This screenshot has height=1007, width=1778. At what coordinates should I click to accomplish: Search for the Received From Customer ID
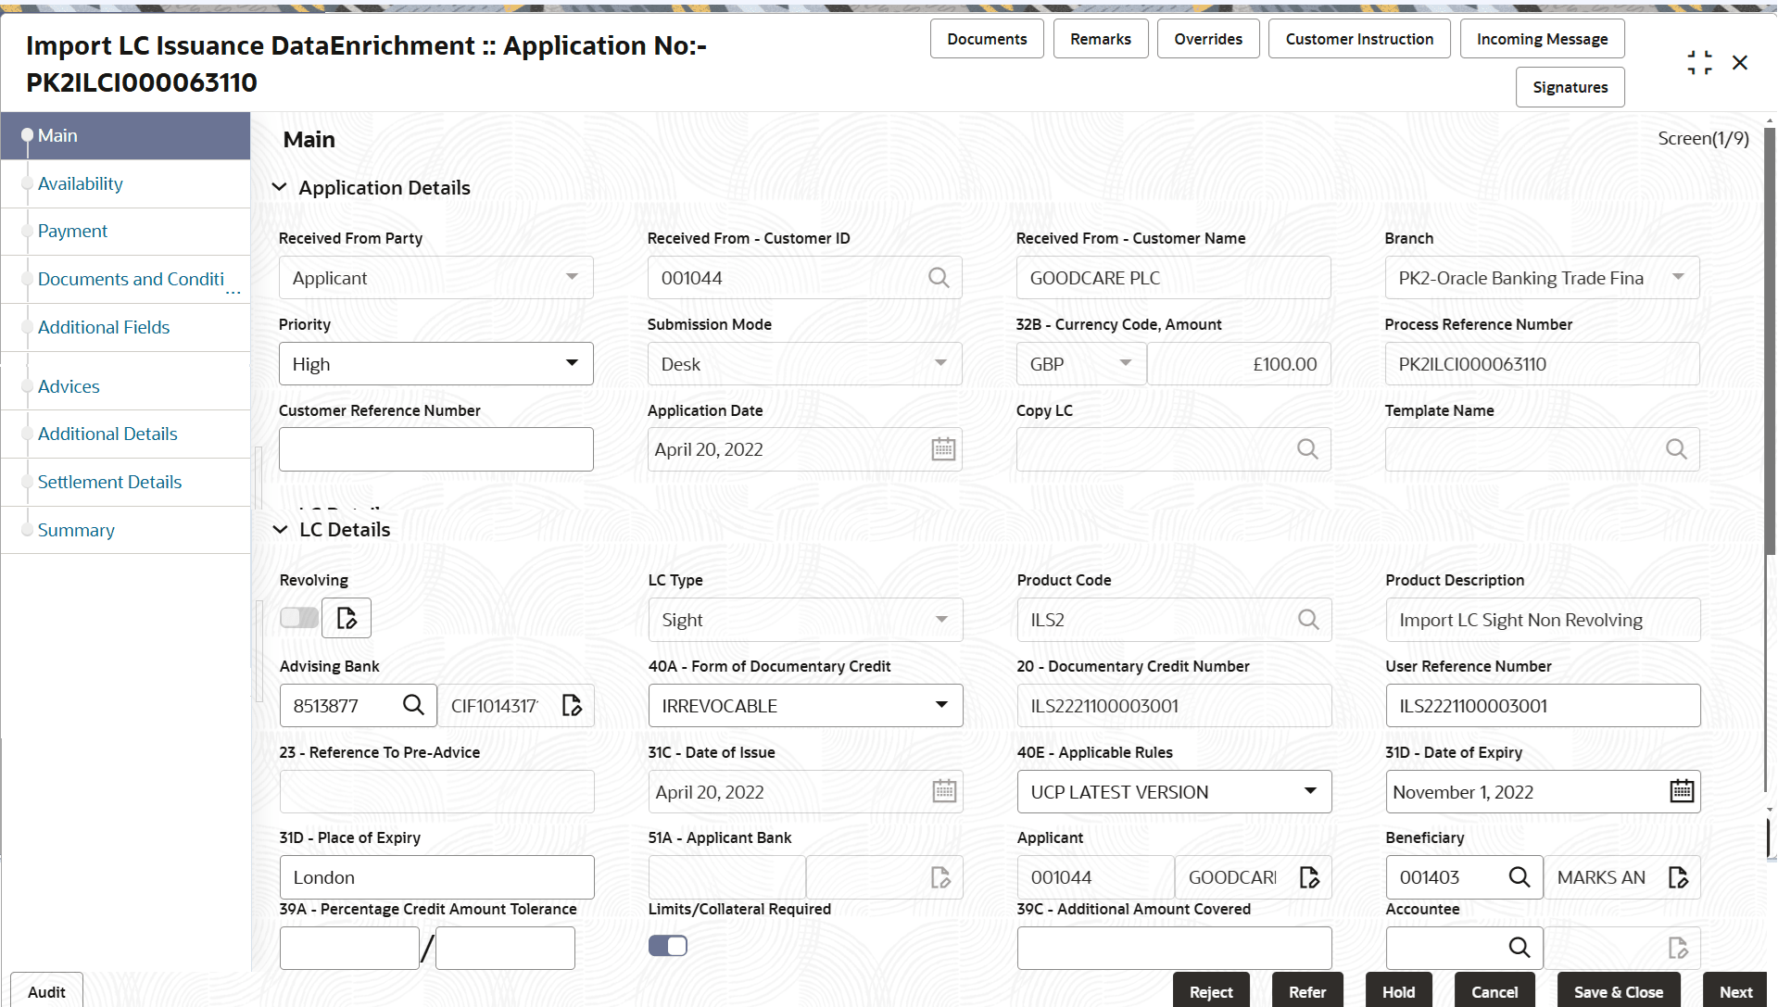pyautogui.click(x=939, y=277)
